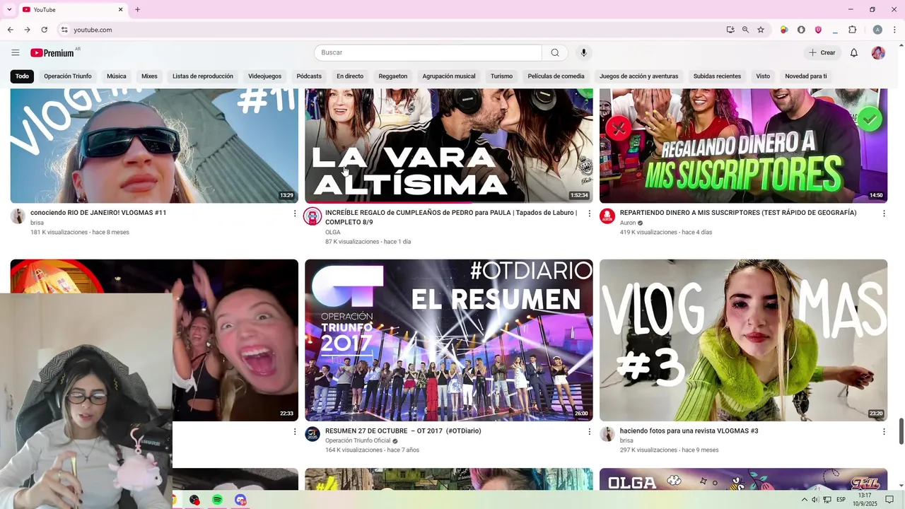Open a new browser tab
Image resolution: width=905 pixels, height=509 pixels.
[x=137, y=10]
